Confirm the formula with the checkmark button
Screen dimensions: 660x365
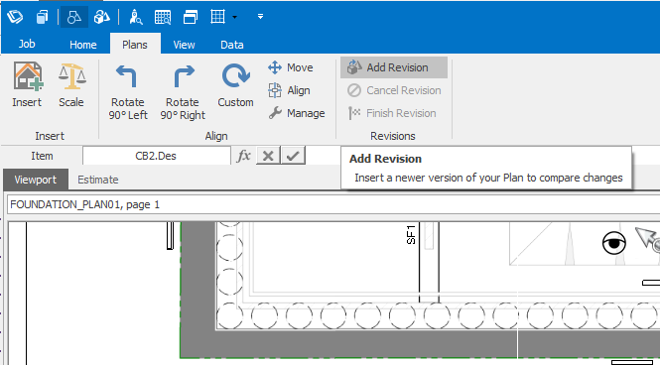(293, 156)
